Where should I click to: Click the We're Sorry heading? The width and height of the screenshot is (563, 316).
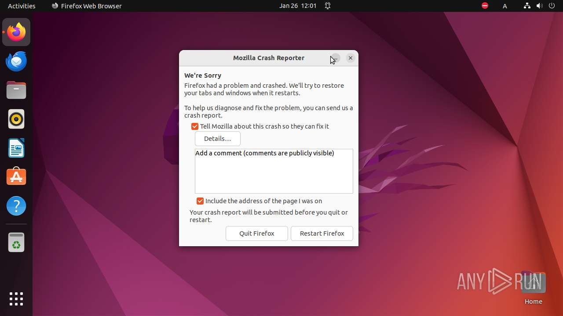(x=203, y=75)
